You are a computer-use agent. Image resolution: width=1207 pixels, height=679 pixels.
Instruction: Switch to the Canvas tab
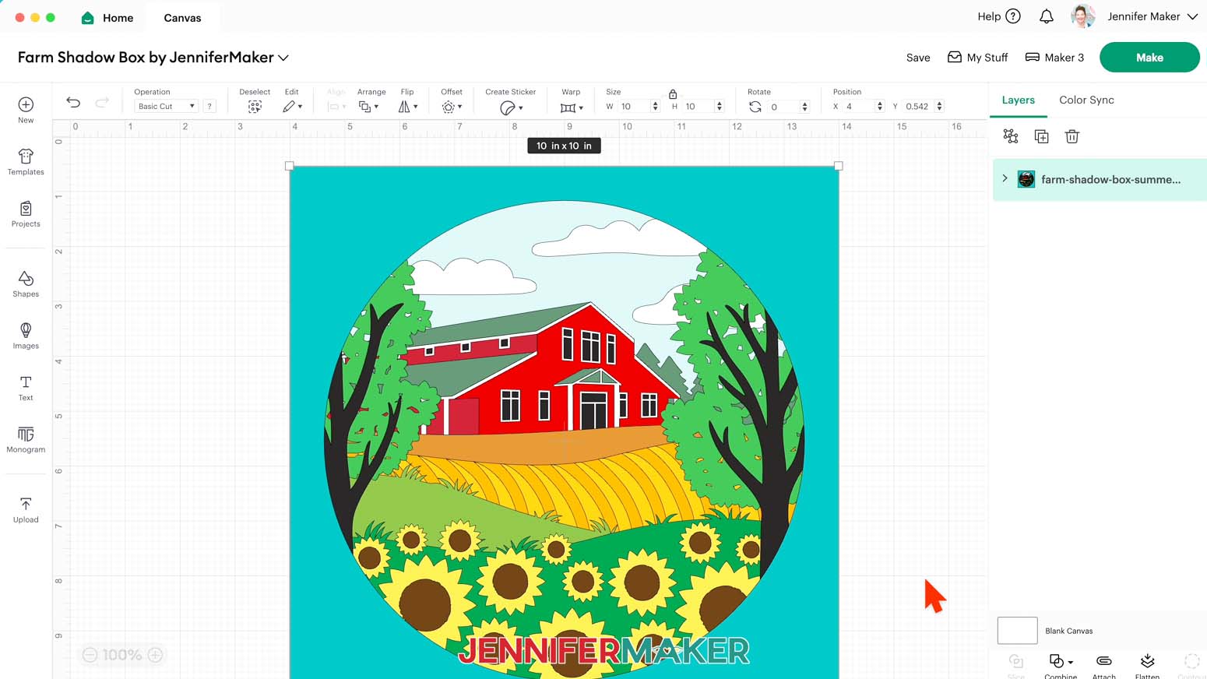pos(182,18)
